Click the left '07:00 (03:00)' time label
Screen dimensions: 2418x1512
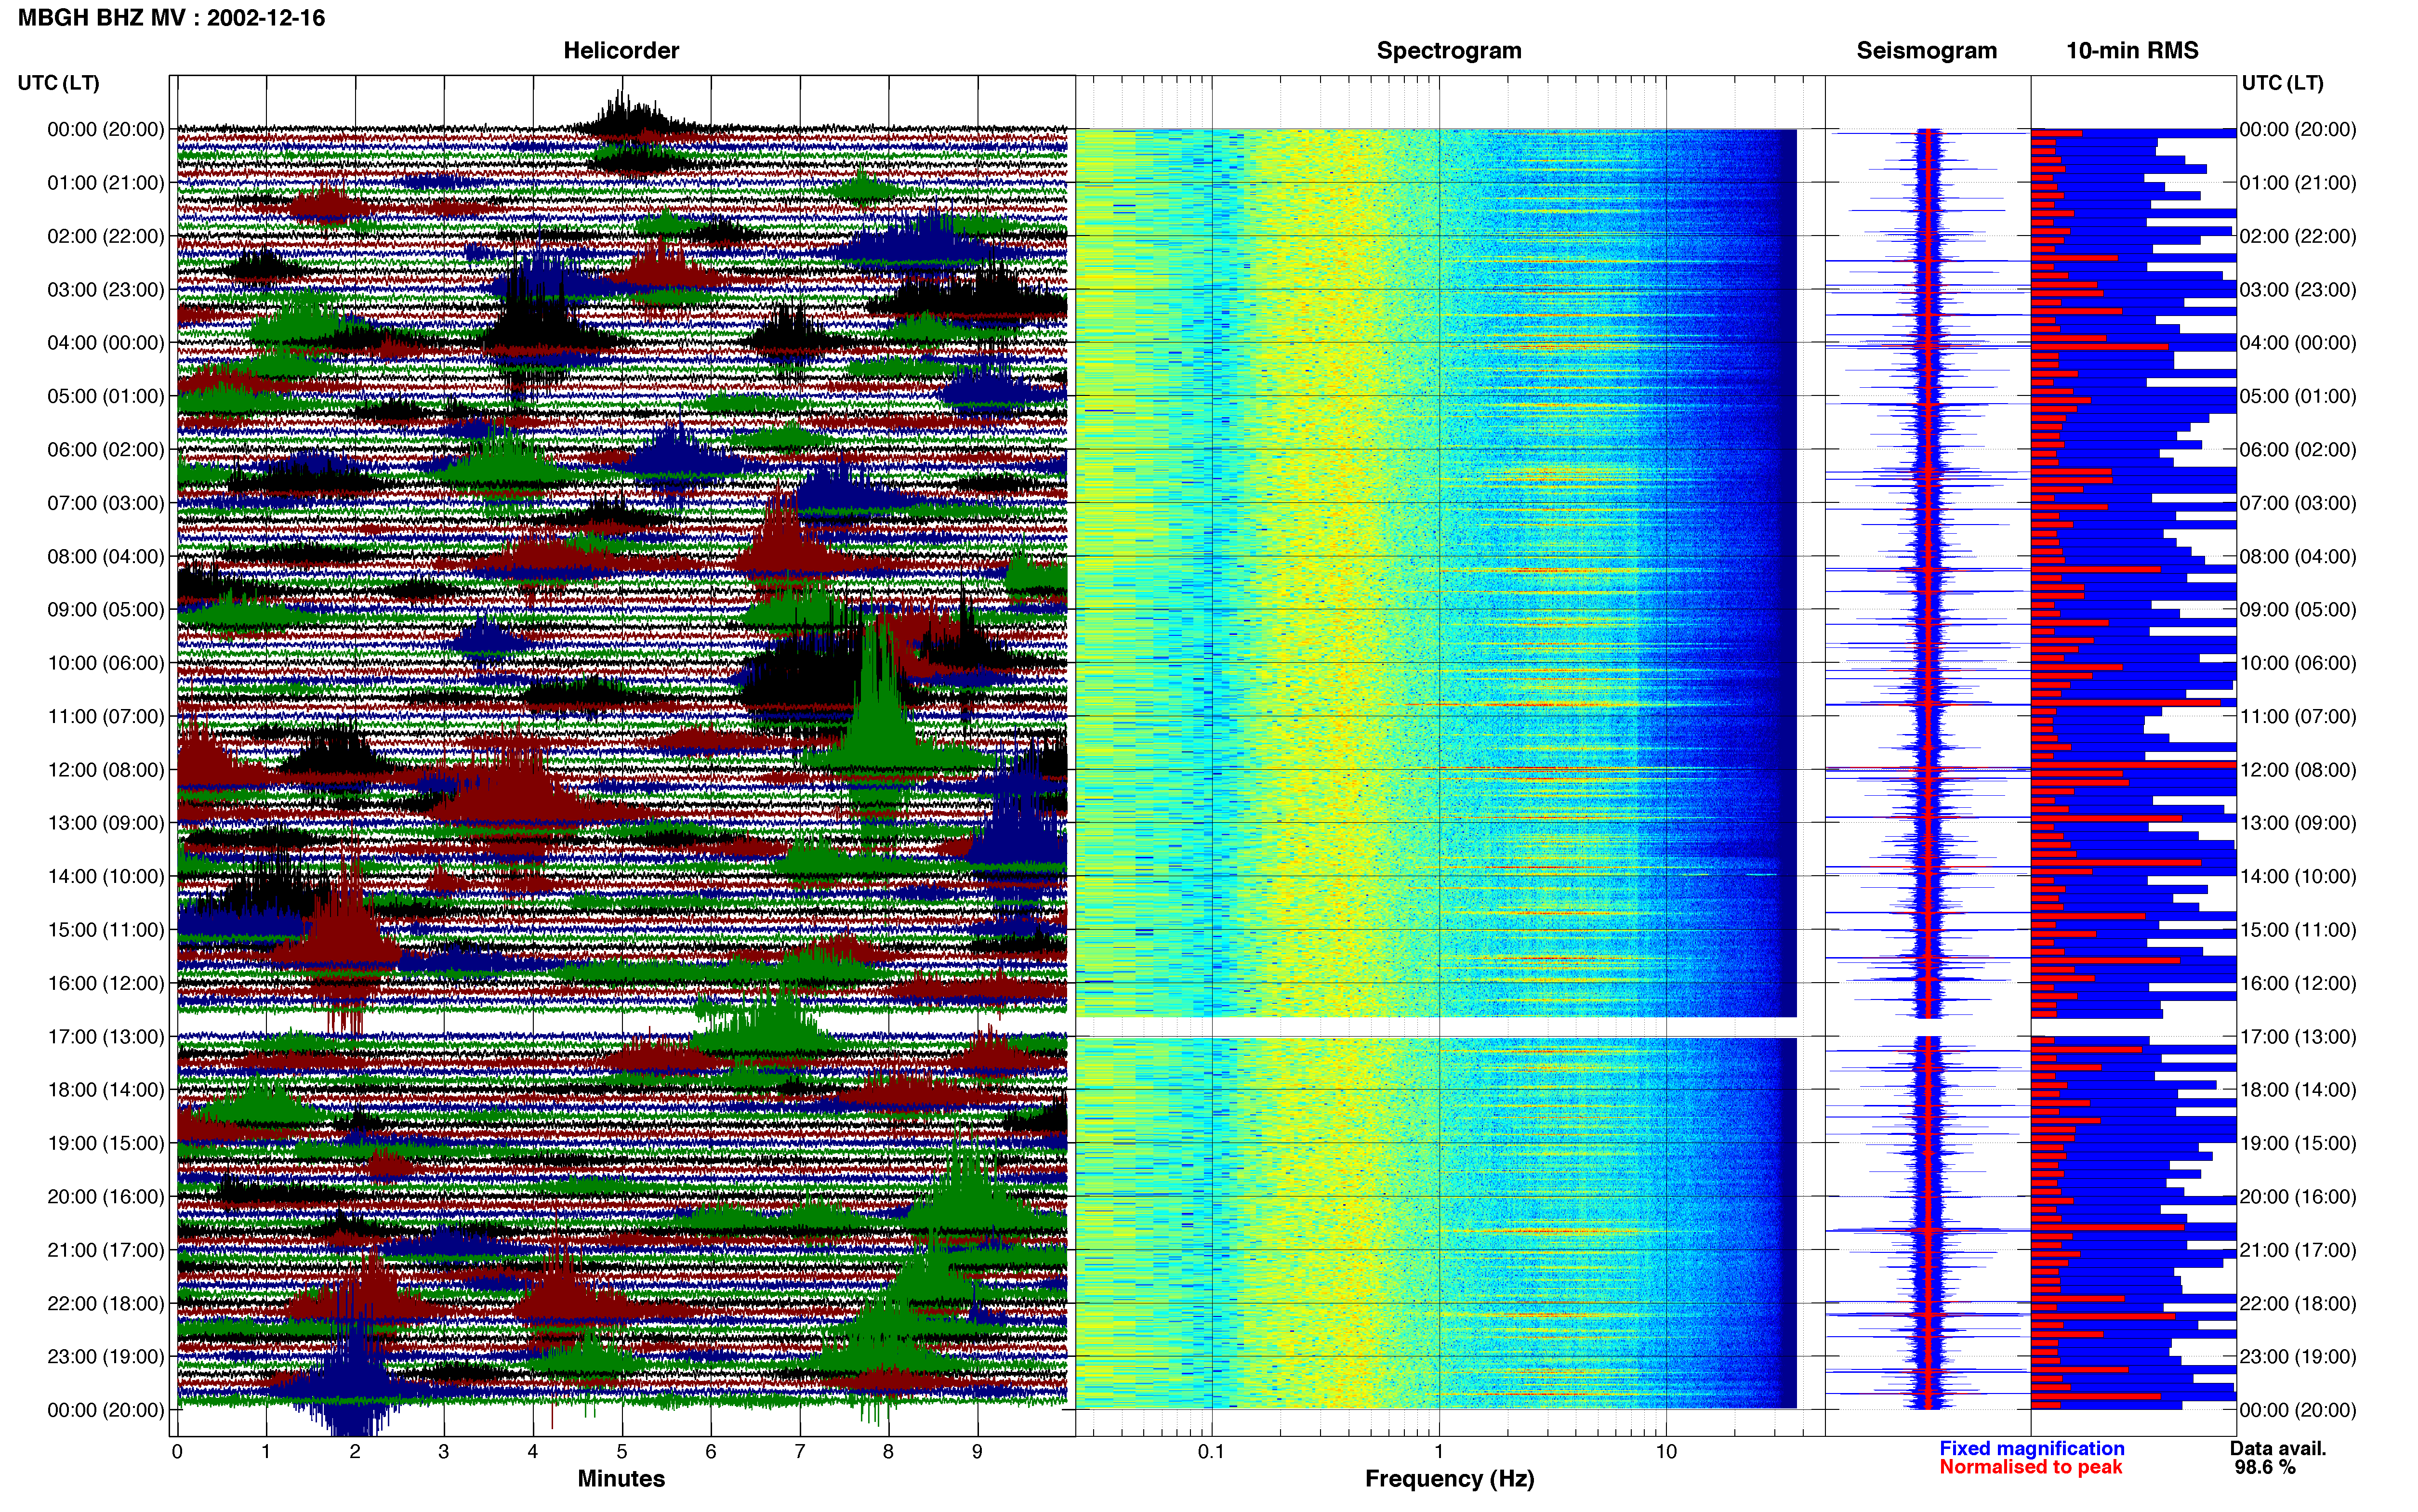106,503
